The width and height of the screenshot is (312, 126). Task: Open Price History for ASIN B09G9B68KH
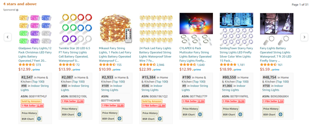[271, 109]
